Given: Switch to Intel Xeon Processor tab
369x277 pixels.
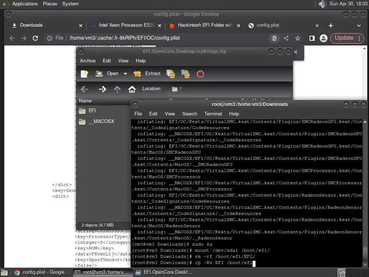Looking at the screenshot, I should [126, 25].
